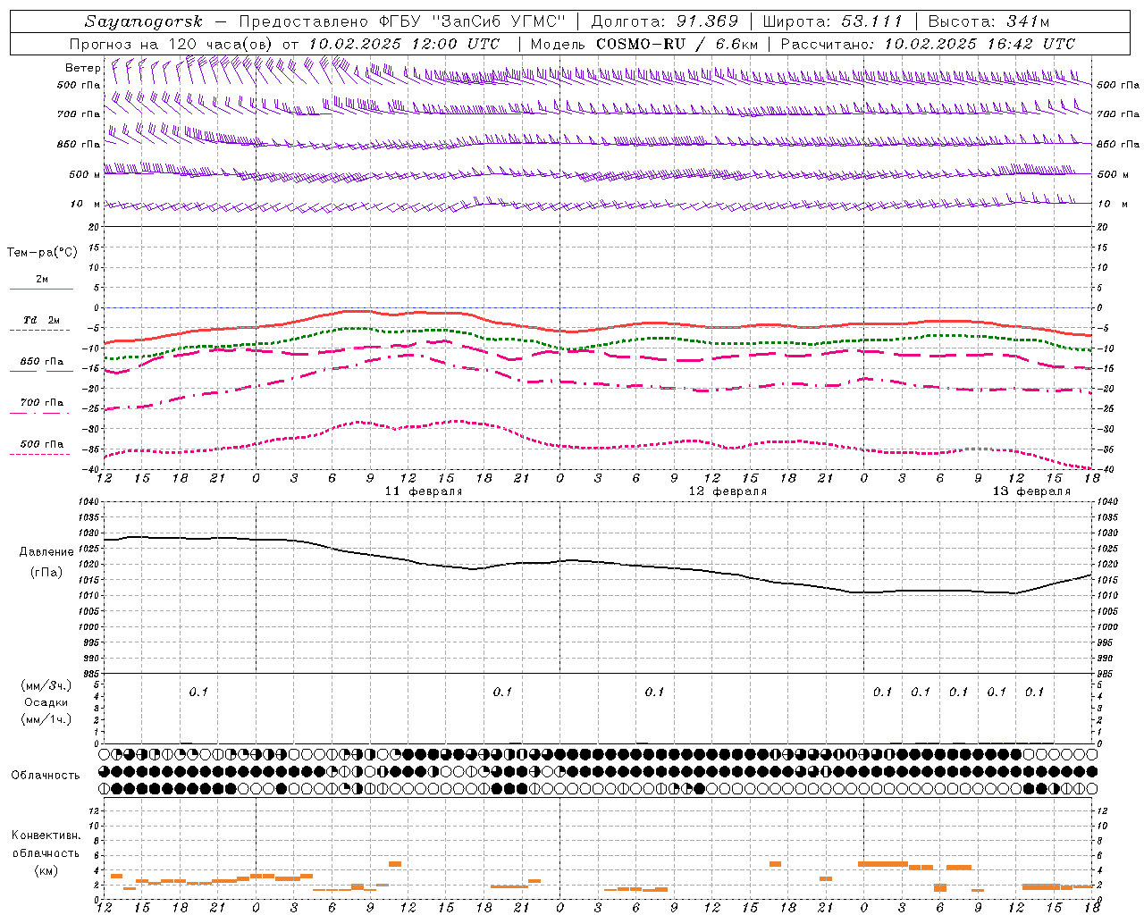Click the (гПа) unit under Давление
Screen dimensions: 1144x915
coord(46,572)
